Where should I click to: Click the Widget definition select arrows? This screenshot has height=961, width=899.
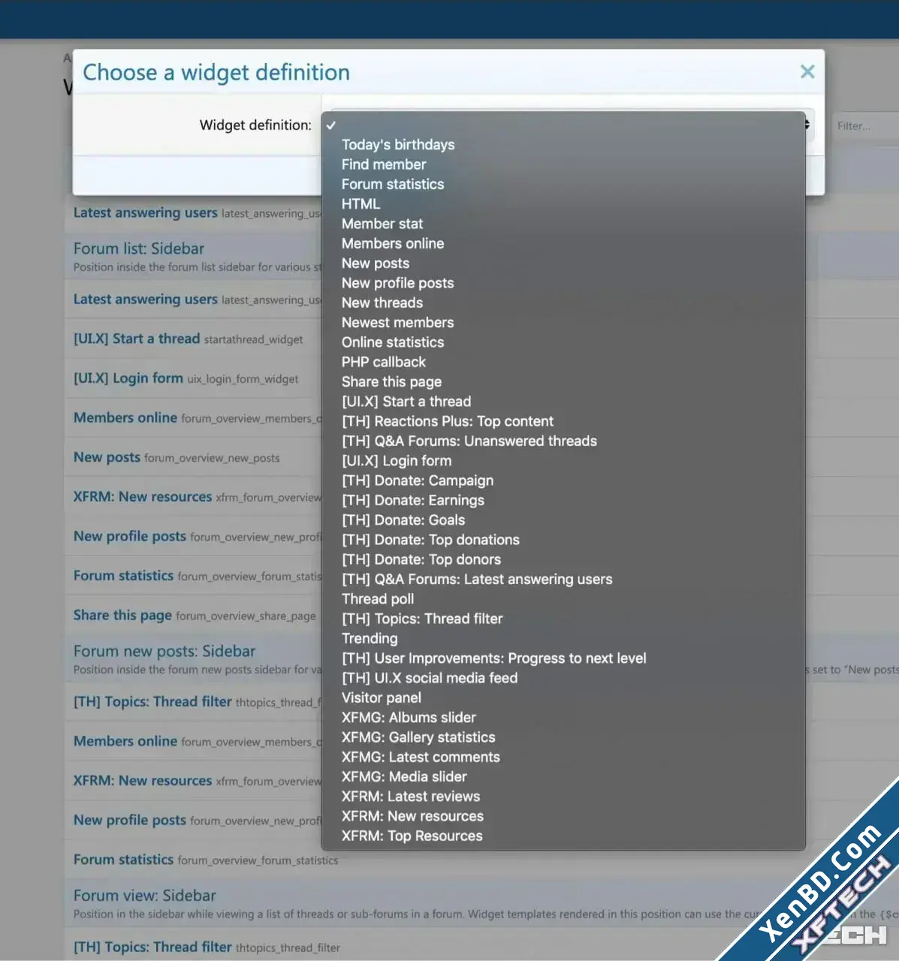pyautogui.click(x=808, y=125)
